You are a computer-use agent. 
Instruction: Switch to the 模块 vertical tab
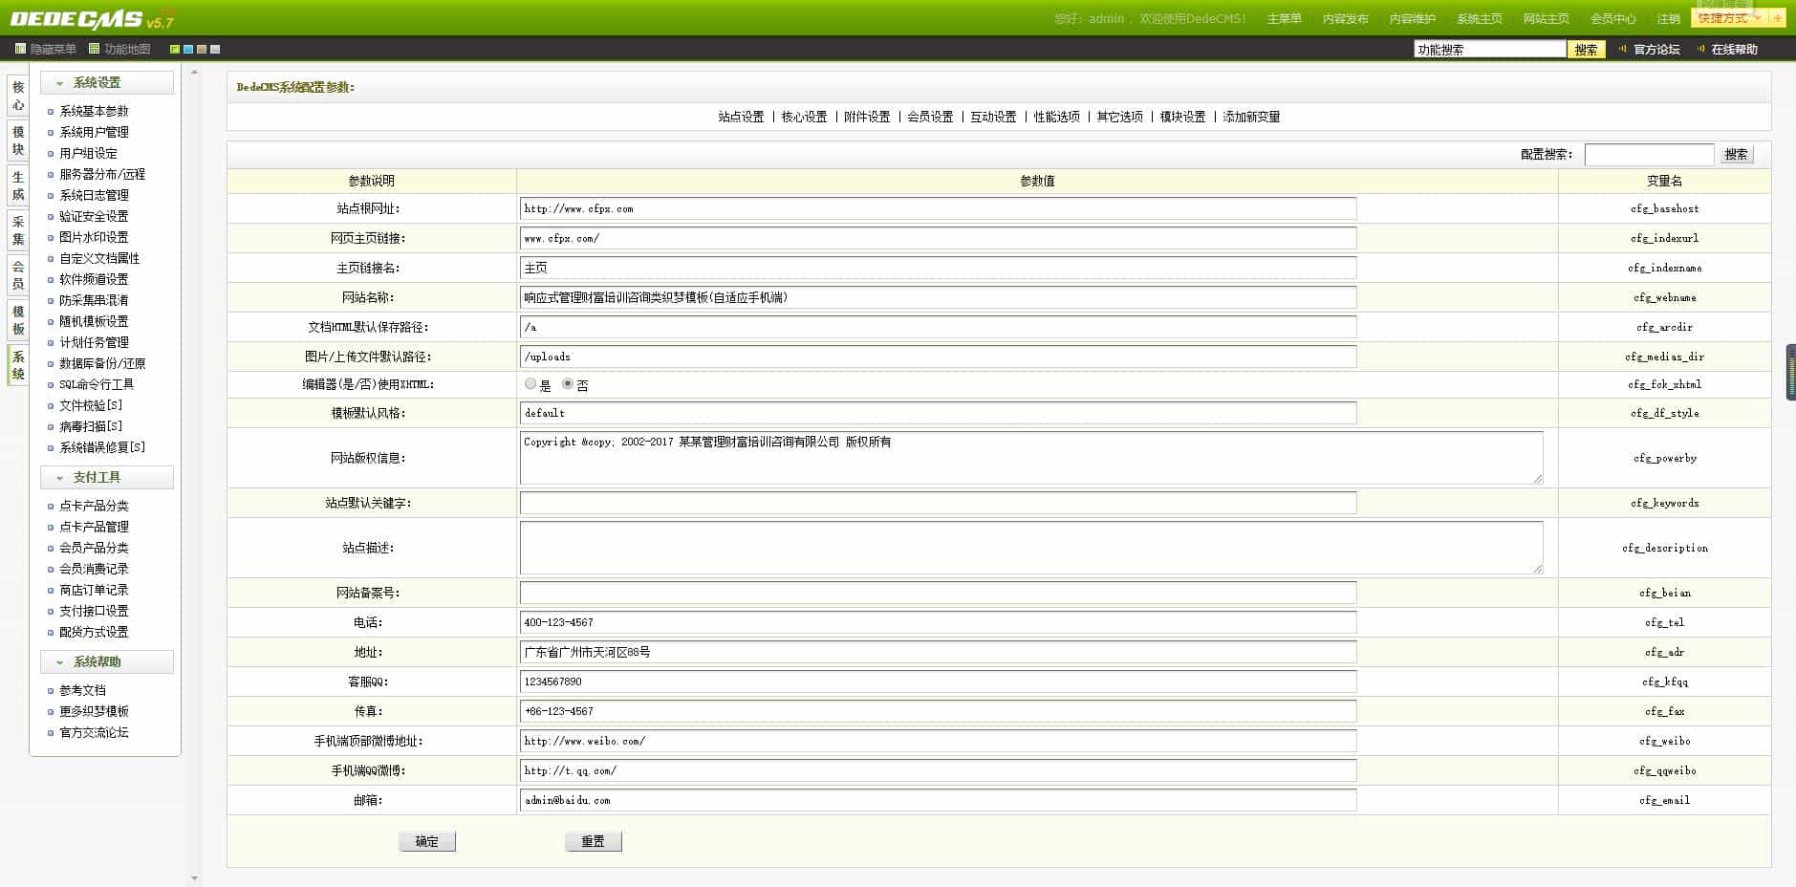[x=18, y=141]
